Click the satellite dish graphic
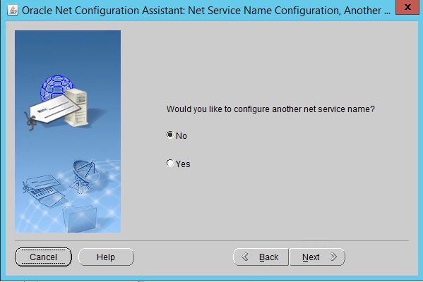 click(x=83, y=176)
